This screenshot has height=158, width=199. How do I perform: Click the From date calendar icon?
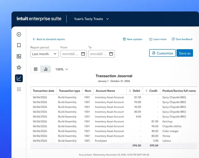click(x=83, y=54)
